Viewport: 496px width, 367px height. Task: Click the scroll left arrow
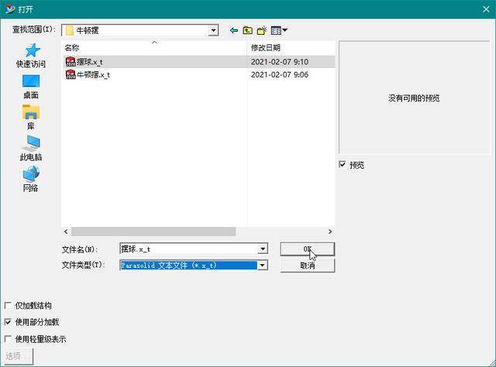click(x=66, y=232)
